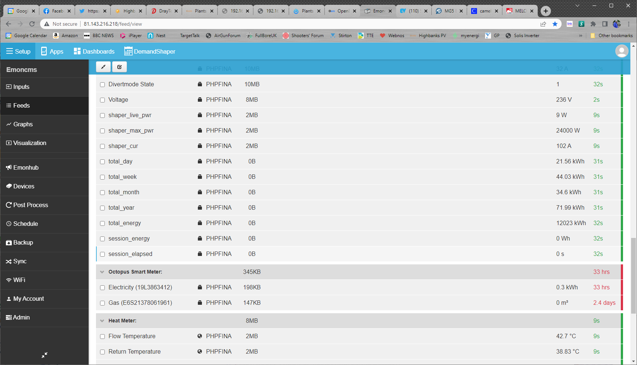The height and width of the screenshot is (365, 637).
Task: Bookmark this page with star icon
Action: pyautogui.click(x=555, y=24)
